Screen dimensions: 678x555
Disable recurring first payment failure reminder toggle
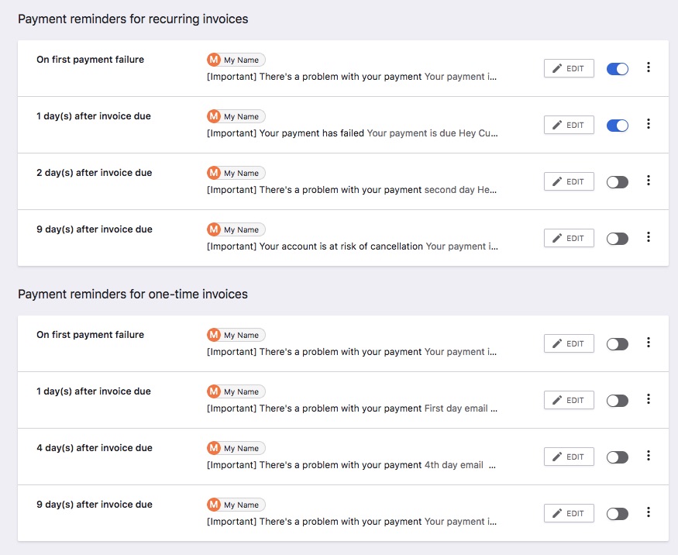pos(617,69)
